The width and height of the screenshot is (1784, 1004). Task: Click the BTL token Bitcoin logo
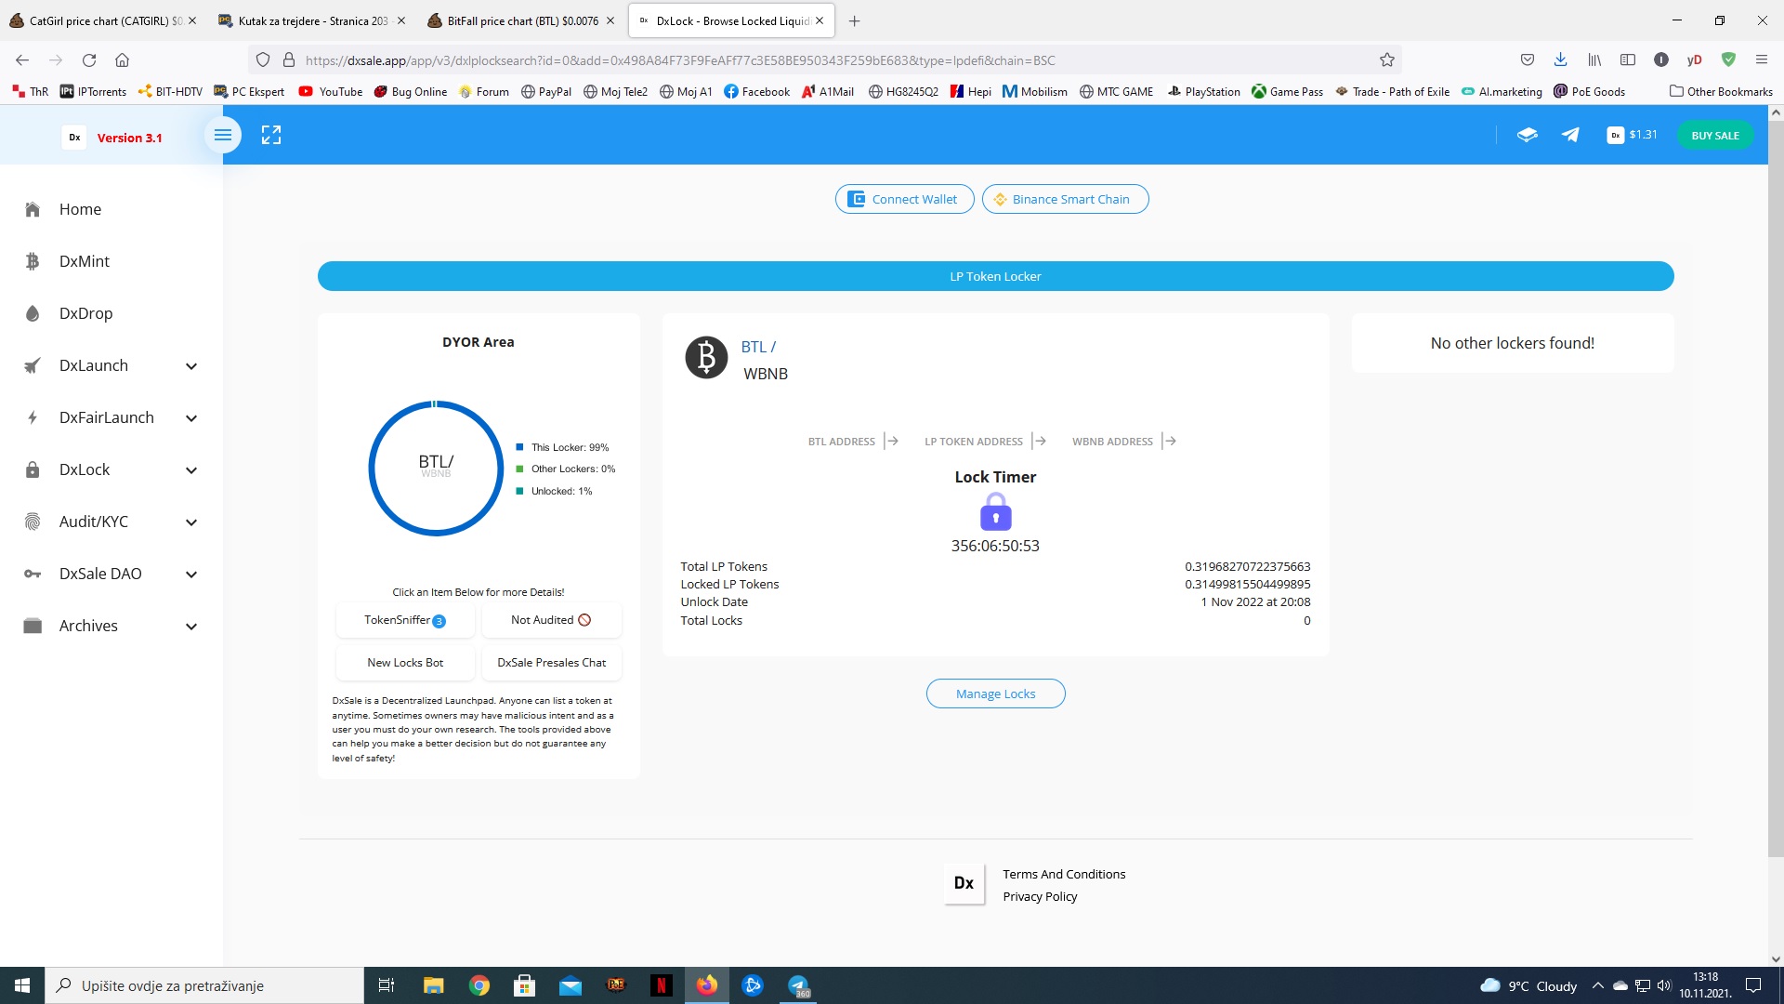706,357
